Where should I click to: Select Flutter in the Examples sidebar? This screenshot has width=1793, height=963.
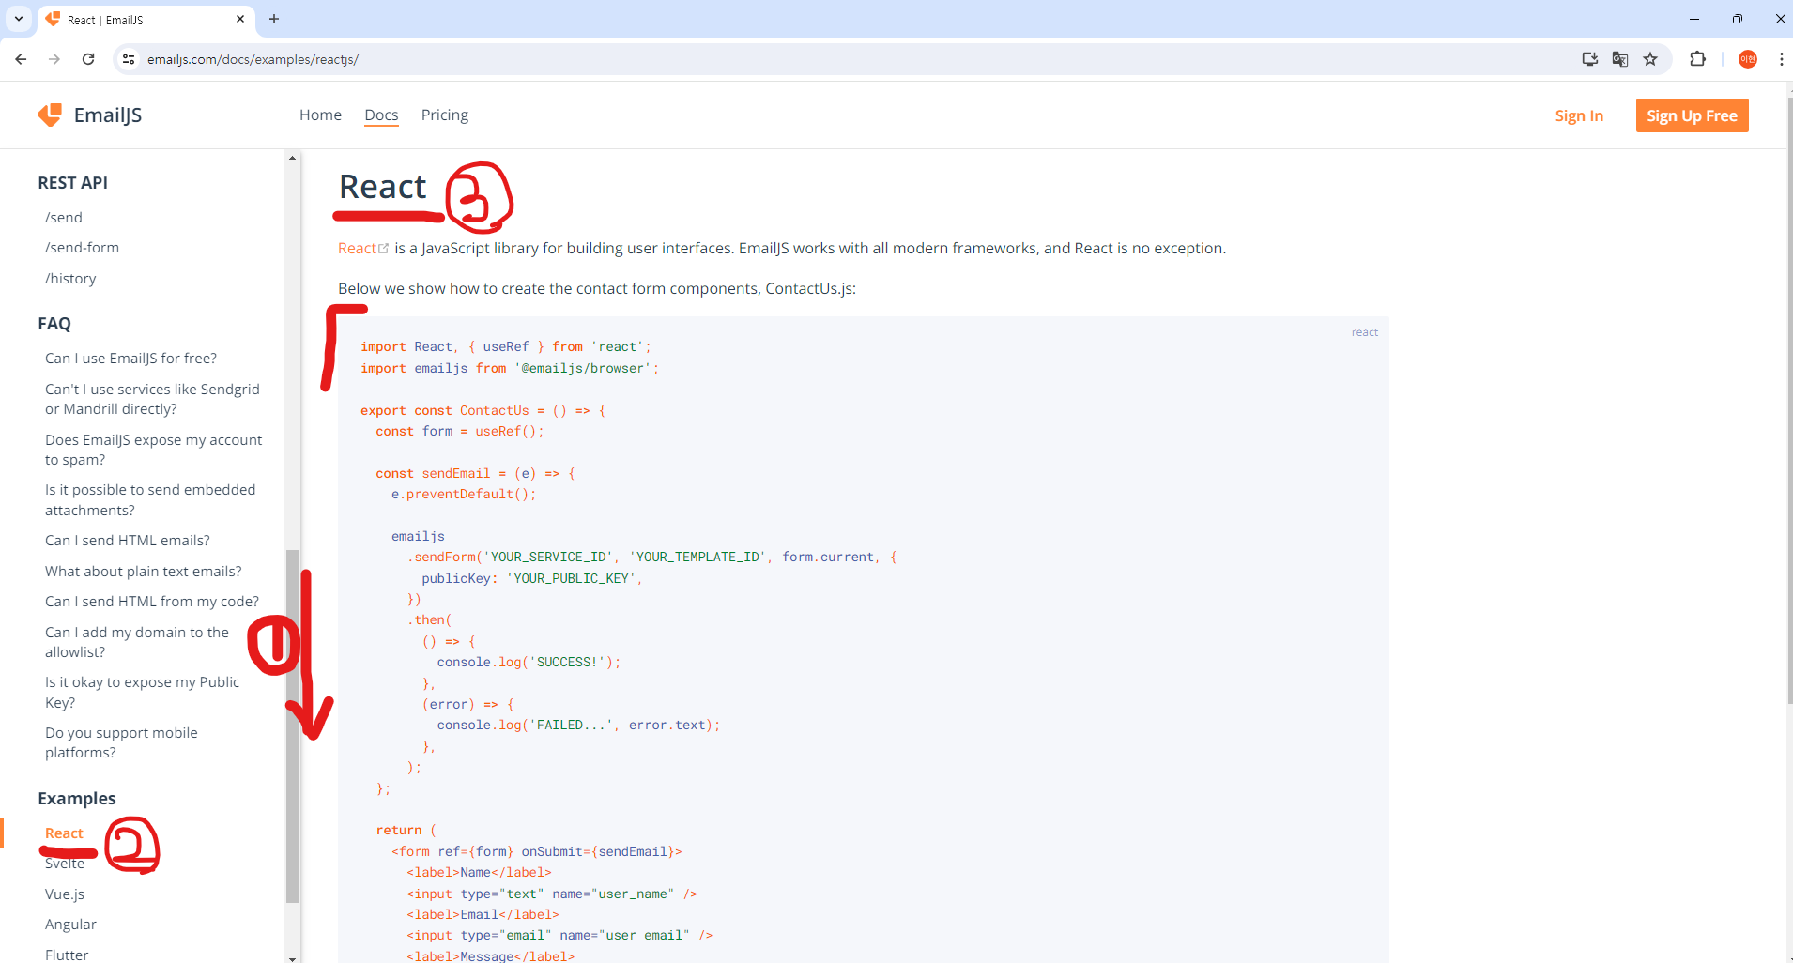click(67, 955)
